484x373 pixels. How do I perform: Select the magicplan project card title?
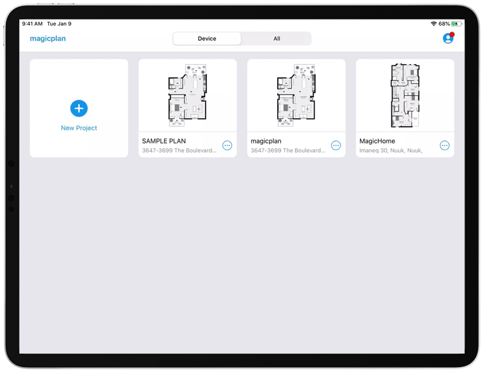click(x=266, y=141)
